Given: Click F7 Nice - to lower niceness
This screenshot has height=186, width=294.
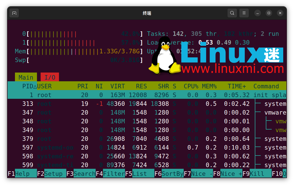Looking at the screenshot, I should (x=198, y=174).
